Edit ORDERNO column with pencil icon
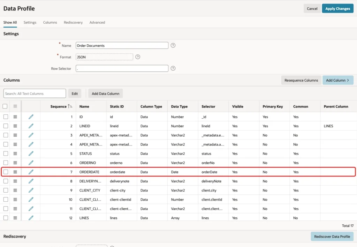 tap(31, 163)
